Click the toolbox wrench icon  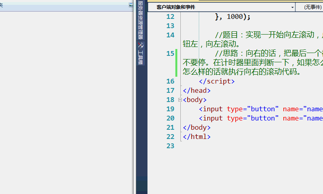141,45
